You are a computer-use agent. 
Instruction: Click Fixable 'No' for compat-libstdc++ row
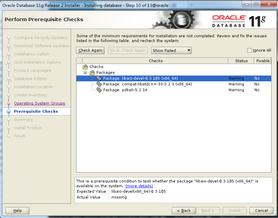(257, 84)
